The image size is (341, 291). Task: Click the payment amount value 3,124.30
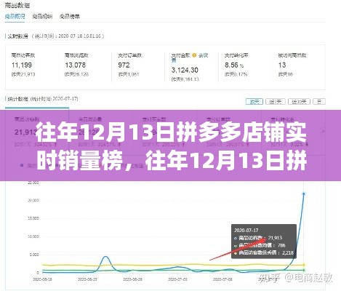tap(185, 70)
